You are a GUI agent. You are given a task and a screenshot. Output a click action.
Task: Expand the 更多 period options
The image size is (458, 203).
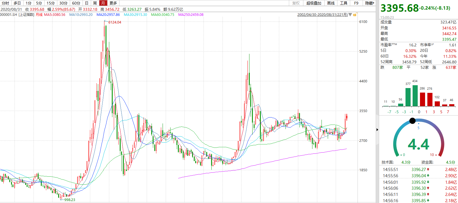(x=113, y=3)
